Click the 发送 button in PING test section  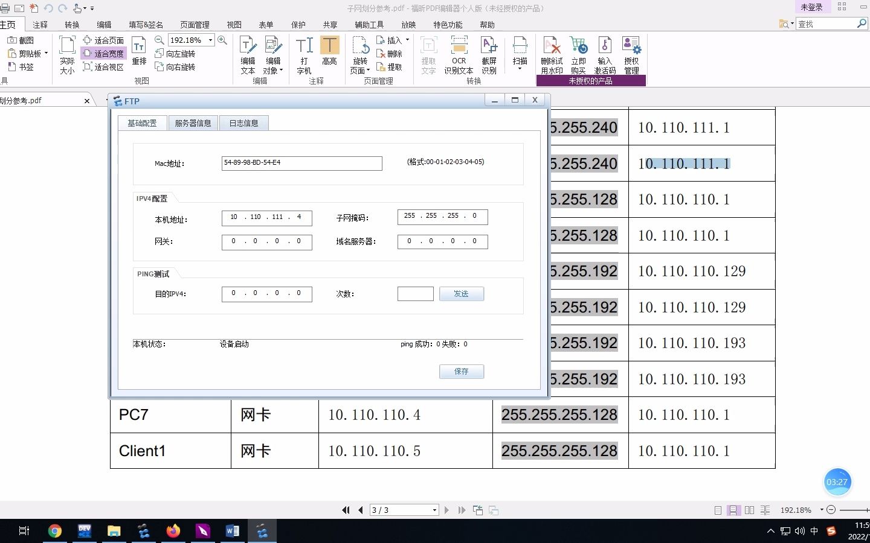(461, 294)
